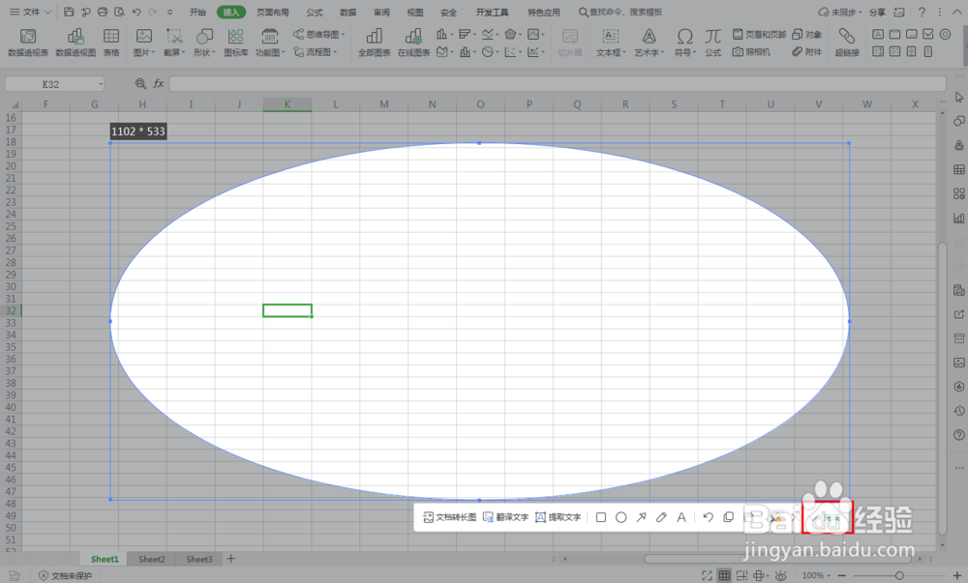This screenshot has width=968, height=583.
Task: Open the 艺术字 word art dropdown
Action: (650, 43)
